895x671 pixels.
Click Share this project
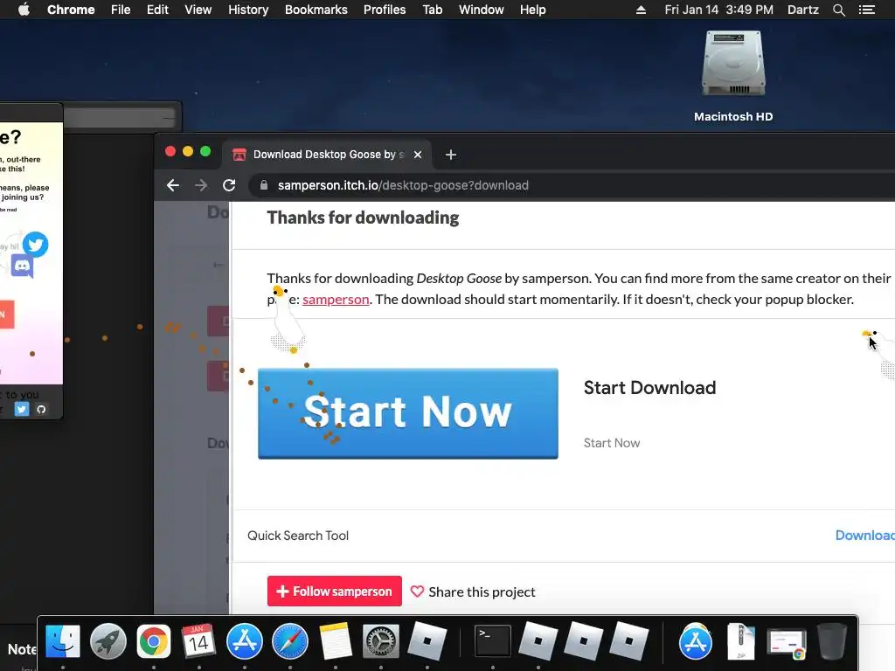pyautogui.click(x=473, y=591)
